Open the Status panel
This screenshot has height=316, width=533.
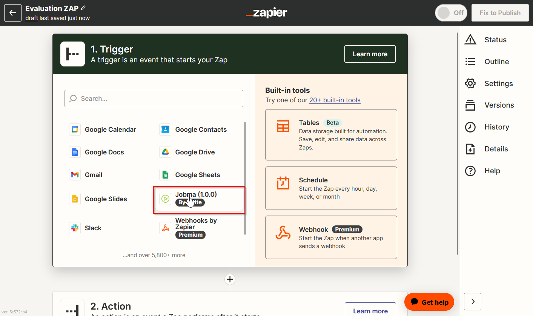click(487, 40)
